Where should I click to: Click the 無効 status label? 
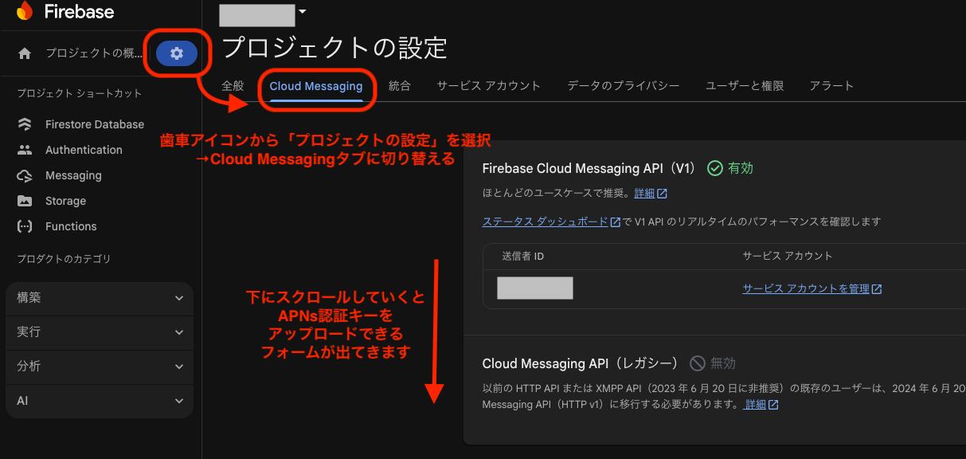[723, 363]
